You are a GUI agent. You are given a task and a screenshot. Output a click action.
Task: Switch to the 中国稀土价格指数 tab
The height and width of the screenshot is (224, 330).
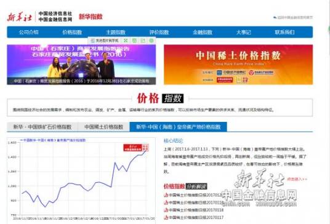tap(103, 127)
